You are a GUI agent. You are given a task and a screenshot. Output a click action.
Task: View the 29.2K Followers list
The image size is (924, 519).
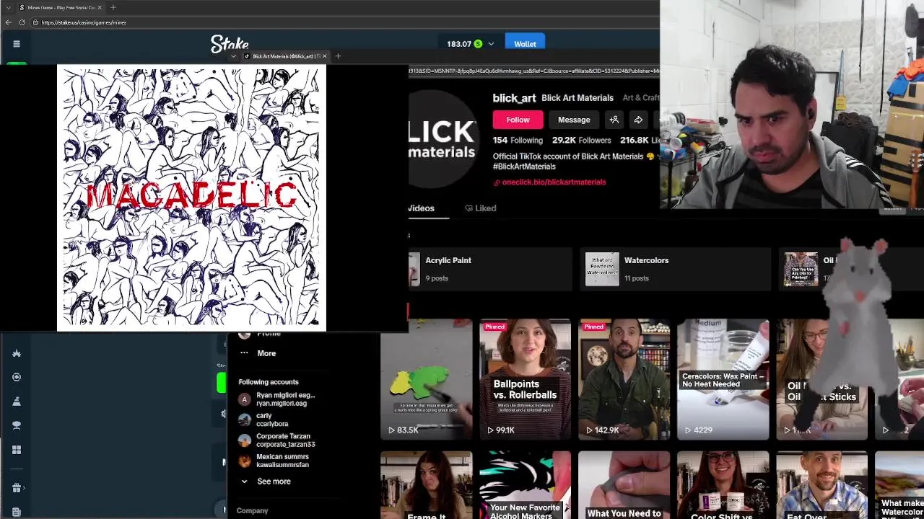(x=581, y=141)
